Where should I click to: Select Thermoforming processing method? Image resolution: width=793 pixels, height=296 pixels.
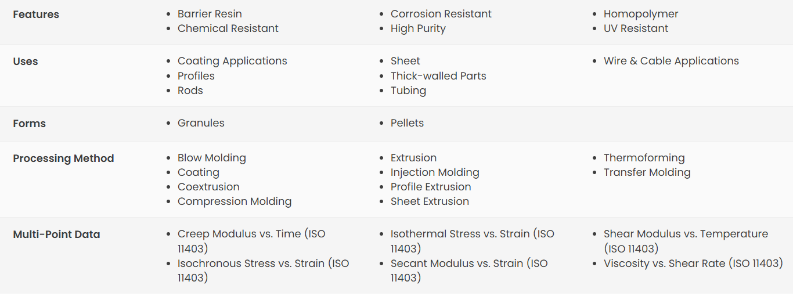[644, 158]
